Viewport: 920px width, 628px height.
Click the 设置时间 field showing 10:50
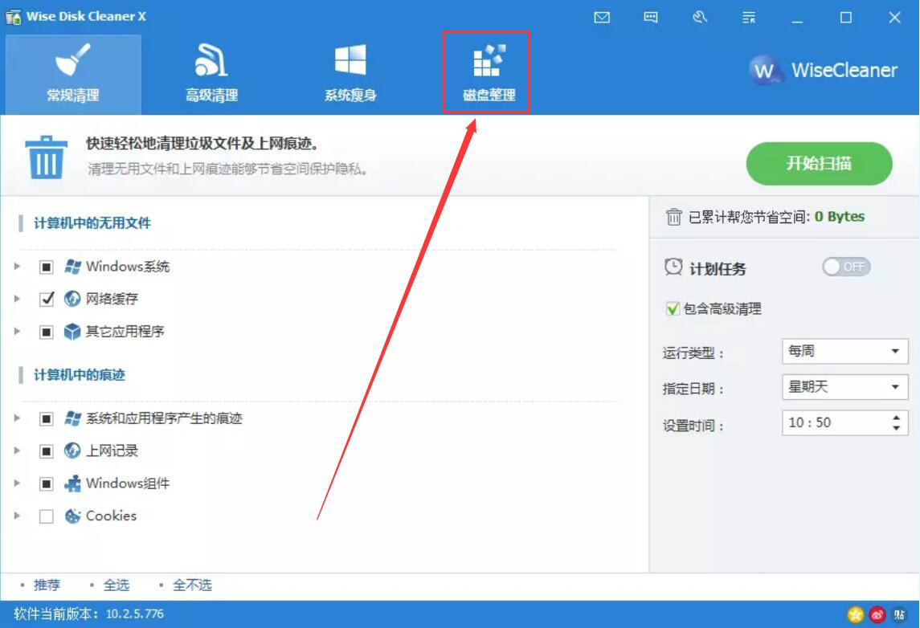click(845, 422)
